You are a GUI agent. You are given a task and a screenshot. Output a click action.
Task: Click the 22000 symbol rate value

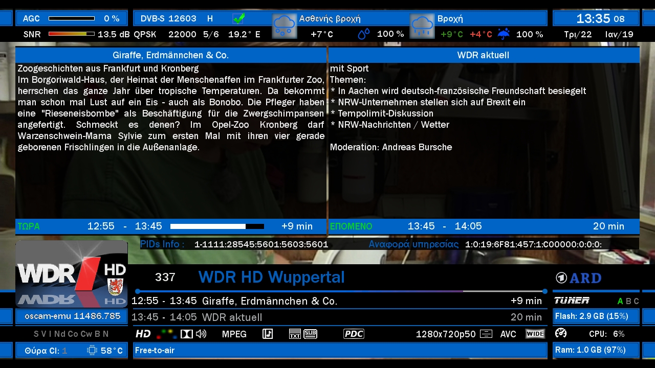click(x=182, y=34)
